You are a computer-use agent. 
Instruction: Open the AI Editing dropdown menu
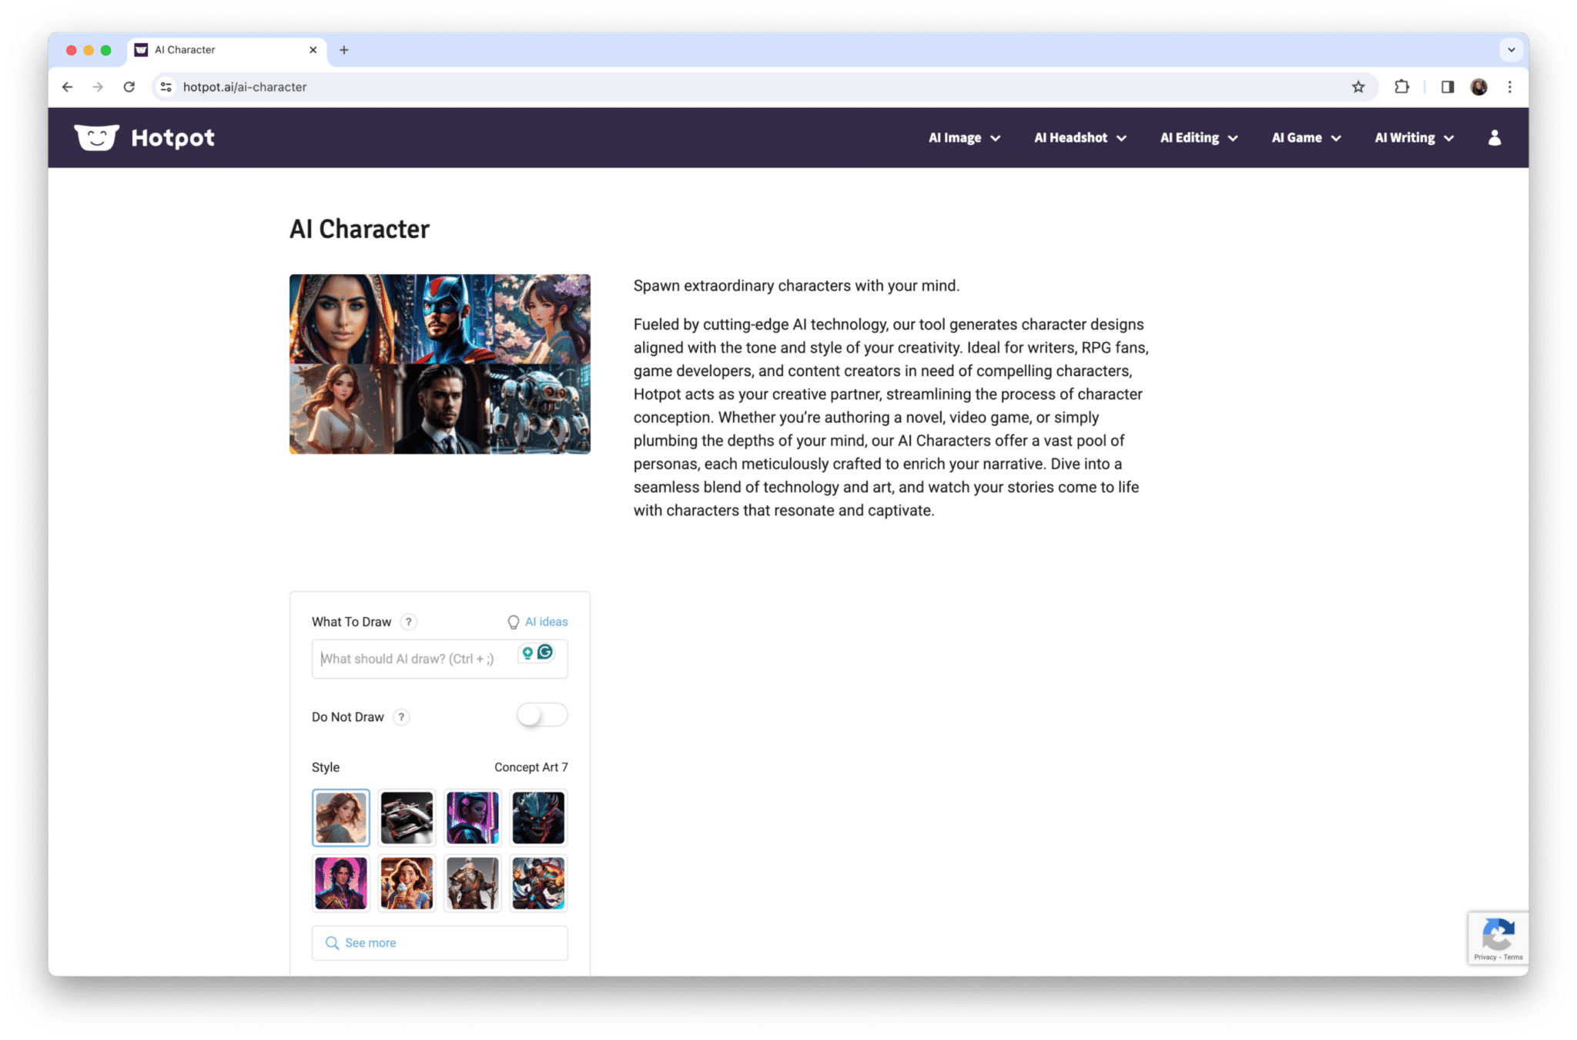[x=1198, y=138]
